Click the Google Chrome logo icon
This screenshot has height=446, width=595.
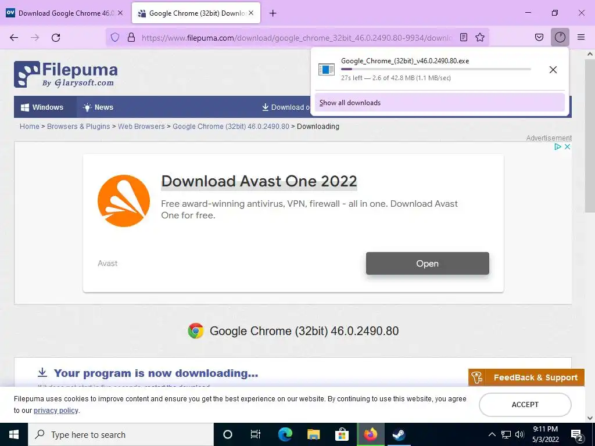[x=196, y=330]
